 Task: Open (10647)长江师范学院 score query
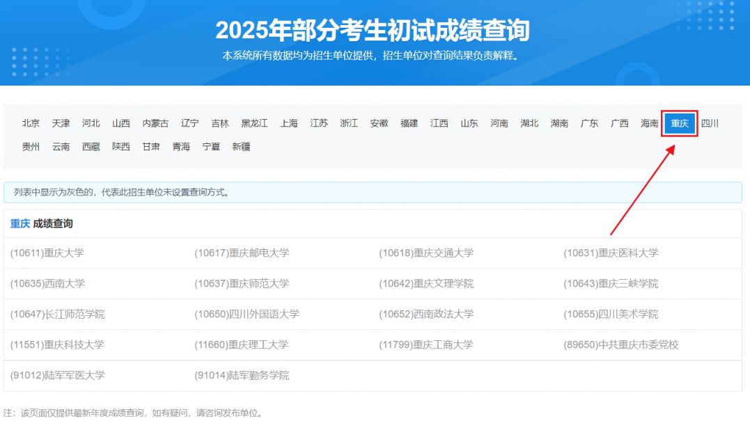coord(57,314)
